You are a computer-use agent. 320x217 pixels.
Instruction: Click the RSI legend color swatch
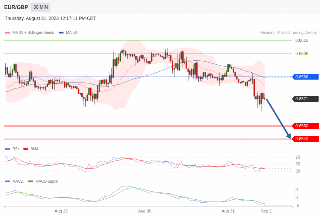point(8,149)
